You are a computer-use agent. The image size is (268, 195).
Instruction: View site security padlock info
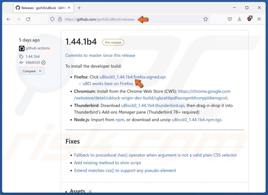coord(60,19)
